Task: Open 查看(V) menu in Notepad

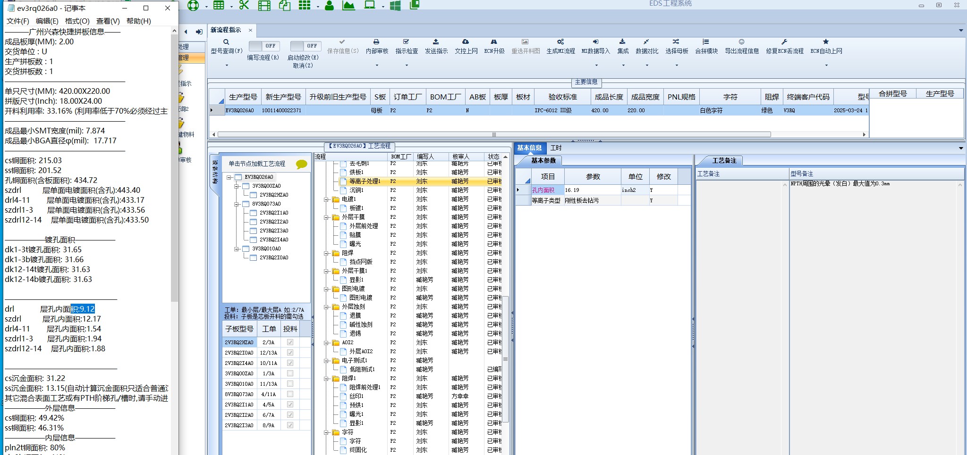Action: (x=108, y=21)
